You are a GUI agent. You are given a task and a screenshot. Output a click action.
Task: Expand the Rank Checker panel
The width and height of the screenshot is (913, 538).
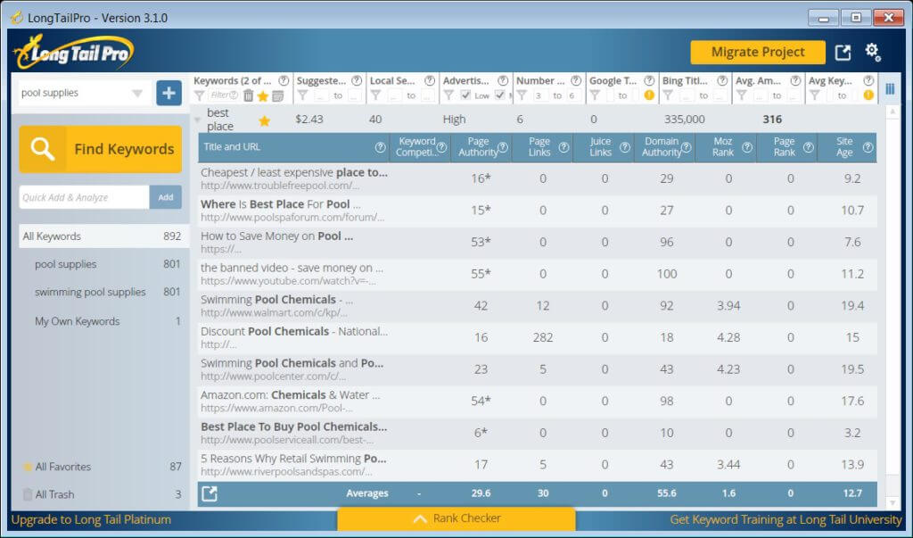[456, 518]
